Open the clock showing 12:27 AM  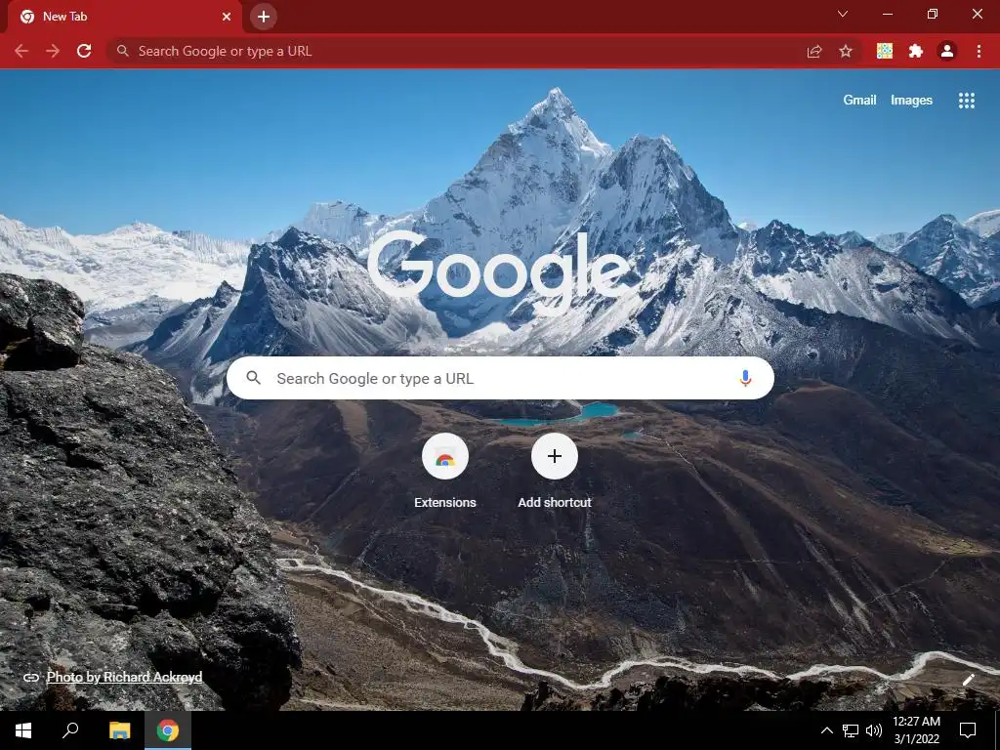916,730
